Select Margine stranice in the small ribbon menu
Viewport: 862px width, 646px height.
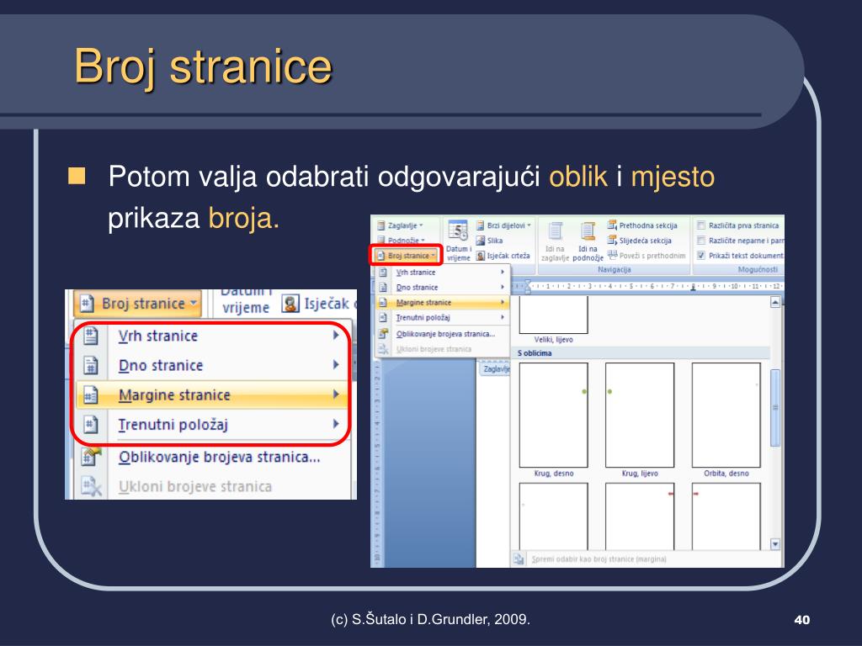(x=443, y=302)
